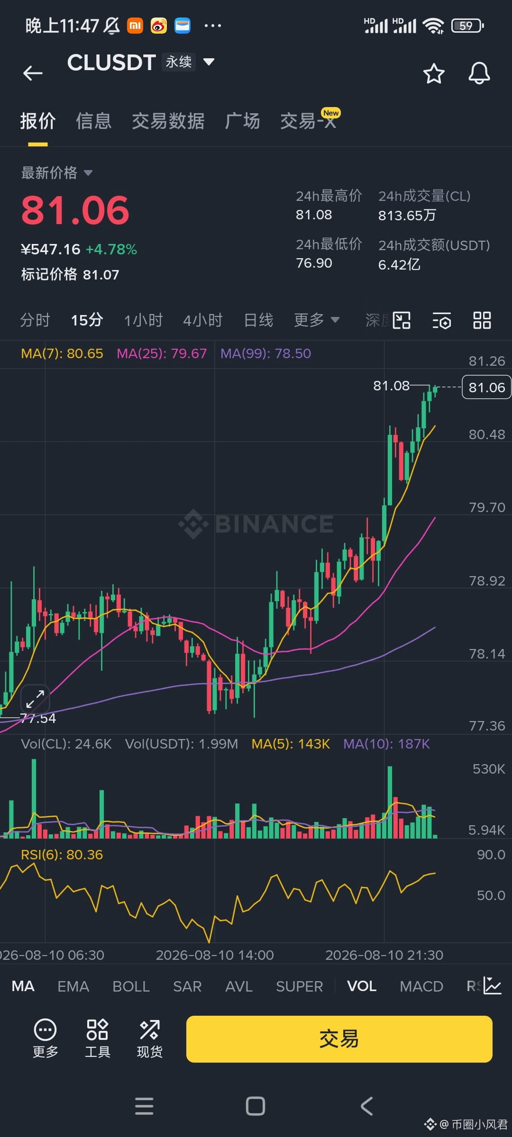
Task: Open price alert bell icon
Action: pyautogui.click(x=479, y=73)
